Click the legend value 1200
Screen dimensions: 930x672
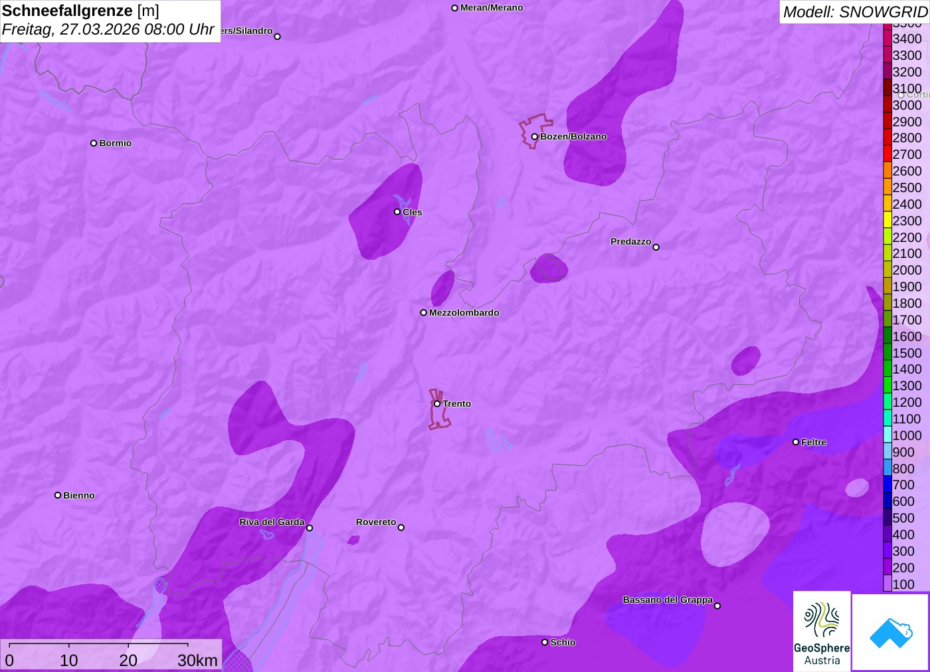pyautogui.click(x=907, y=402)
